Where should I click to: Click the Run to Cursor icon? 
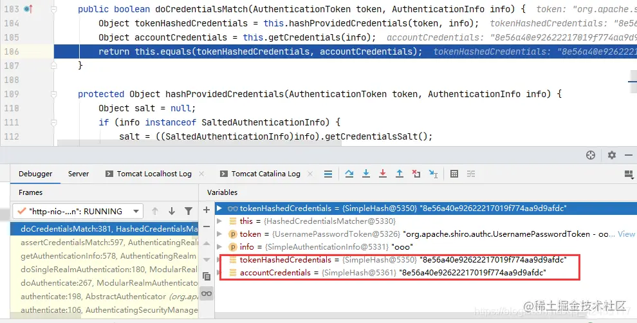point(433,174)
